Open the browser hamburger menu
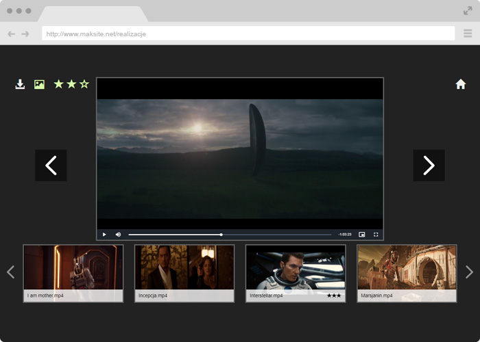The image size is (480, 342). (x=468, y=34)
